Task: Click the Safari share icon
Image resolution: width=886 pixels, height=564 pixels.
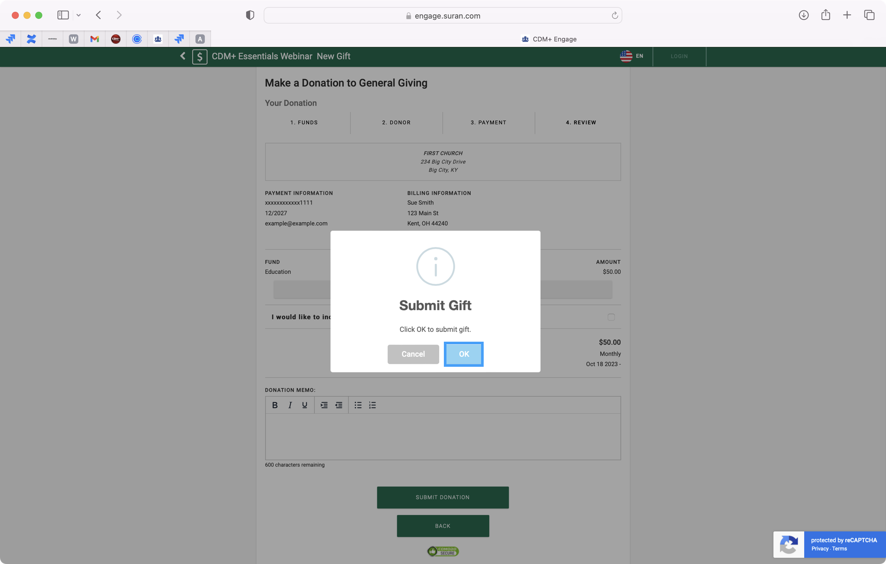Action: (x=825, y=15)
